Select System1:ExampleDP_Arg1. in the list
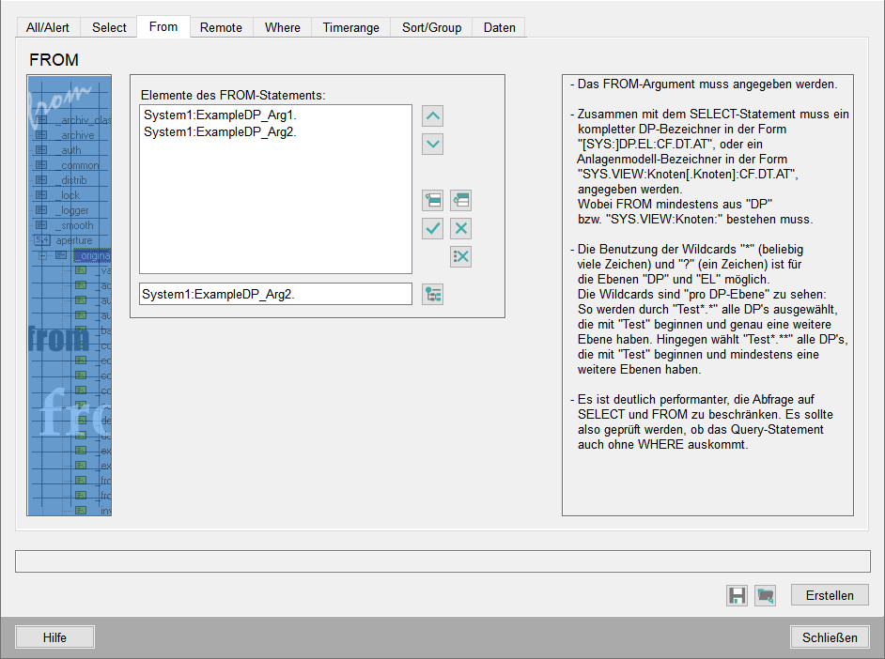885x659 pixels. [221, 115]
